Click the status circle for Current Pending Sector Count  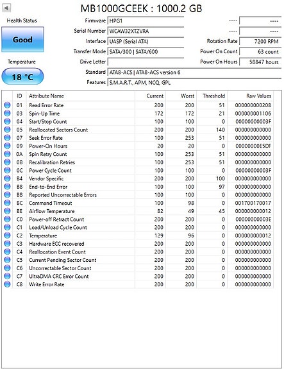click(x=7, y=260)
